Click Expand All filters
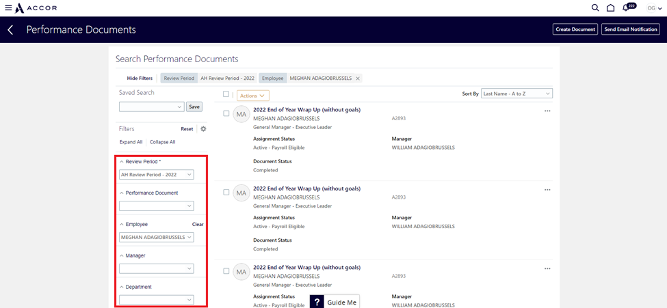The image size is (667, 308). 131,142
